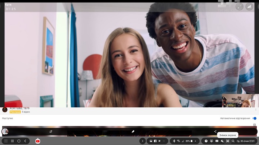259x145 pixels.
Task: Toggle Автоматичне відтворення autoplay switch
Action: (x=255, y=118)
